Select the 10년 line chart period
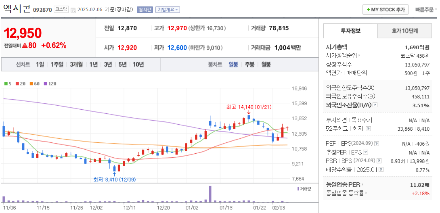440x213 pixels. click(x=138, y=65)
